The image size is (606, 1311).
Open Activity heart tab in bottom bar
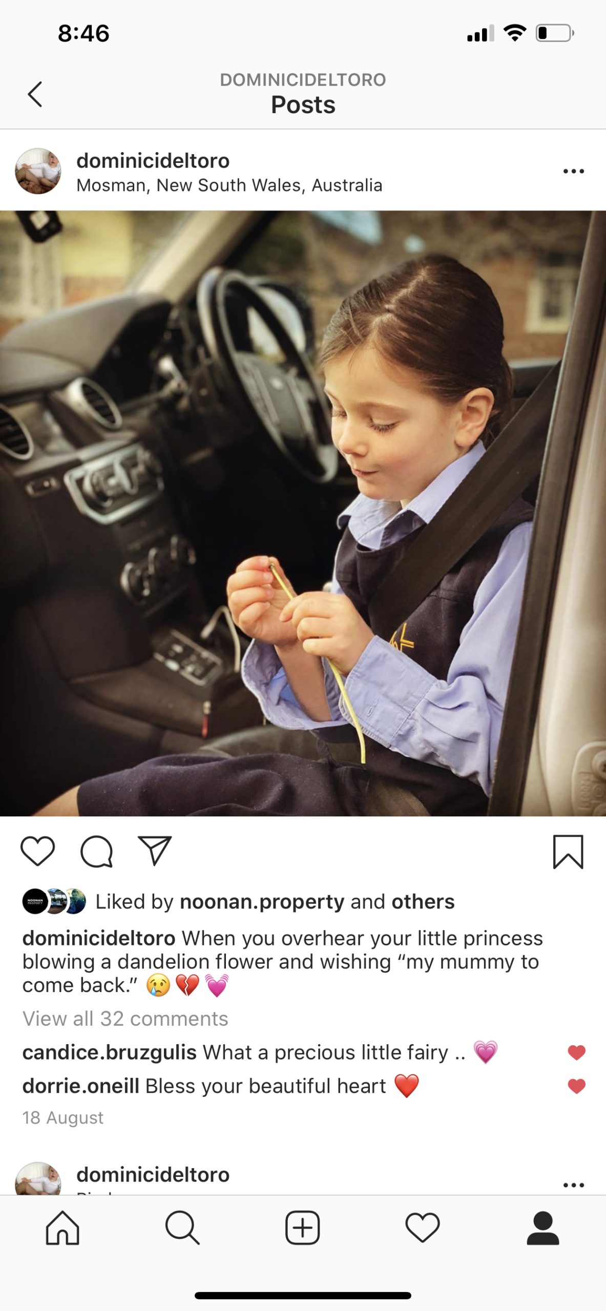point(423,1228)
